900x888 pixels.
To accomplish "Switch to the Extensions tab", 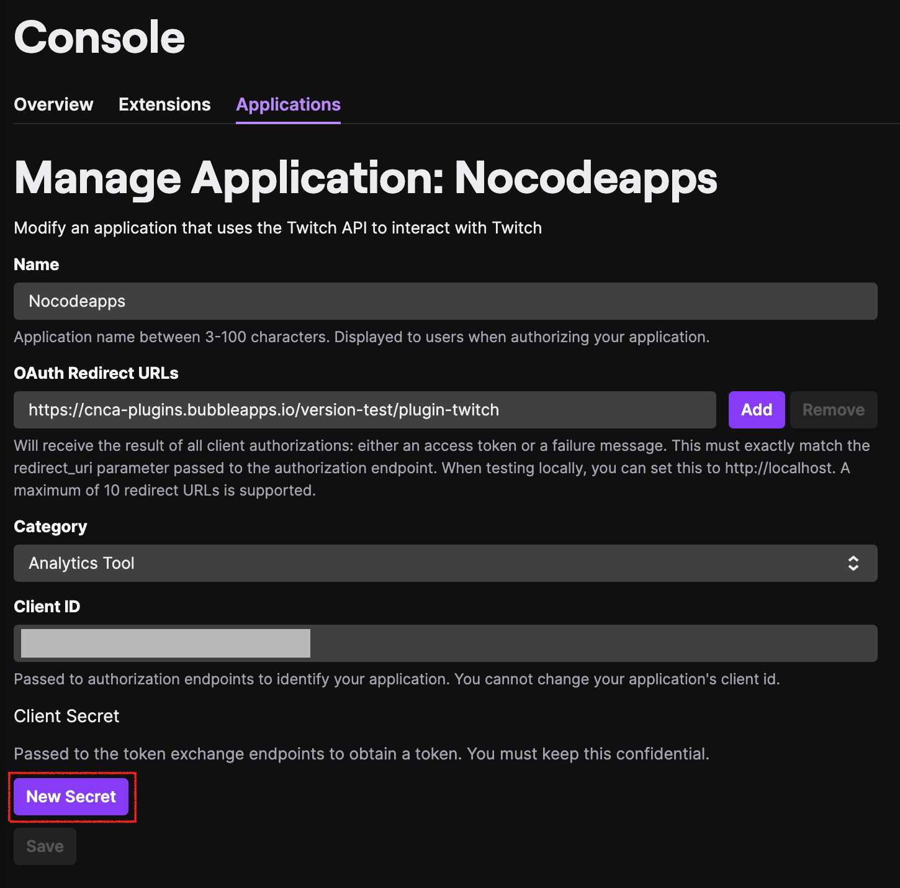I will 164,104.
